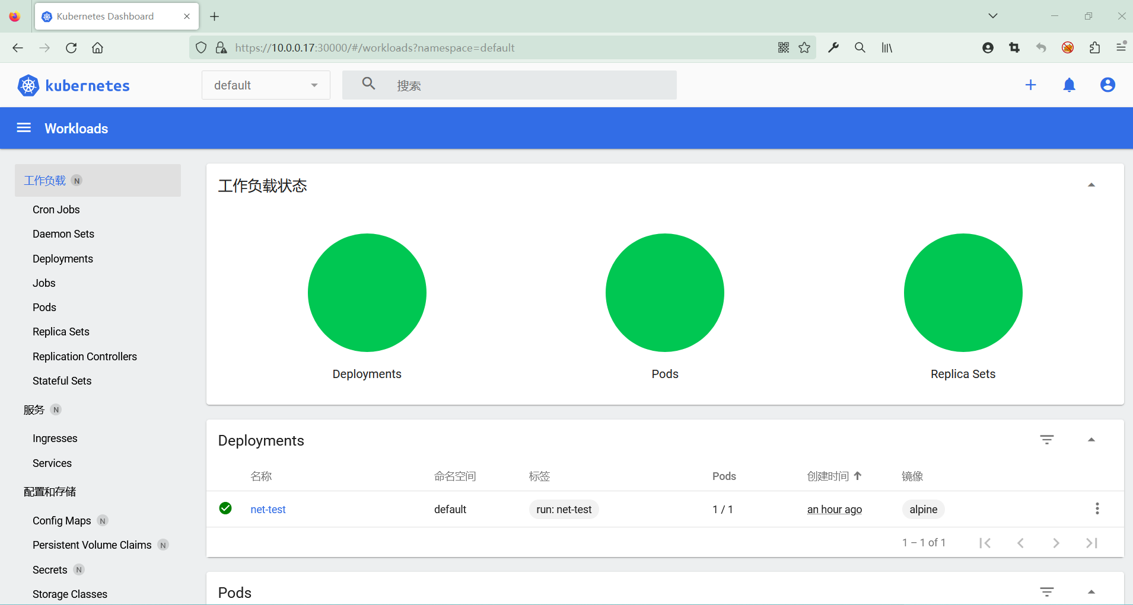Select the 服务 sidebar section

34,409
